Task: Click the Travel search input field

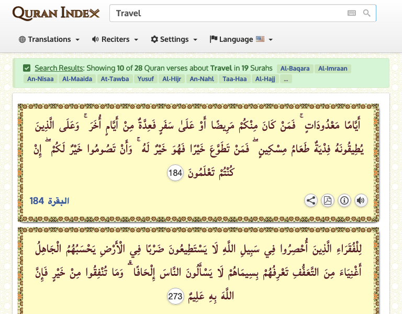Action: (x=228, y=13)
